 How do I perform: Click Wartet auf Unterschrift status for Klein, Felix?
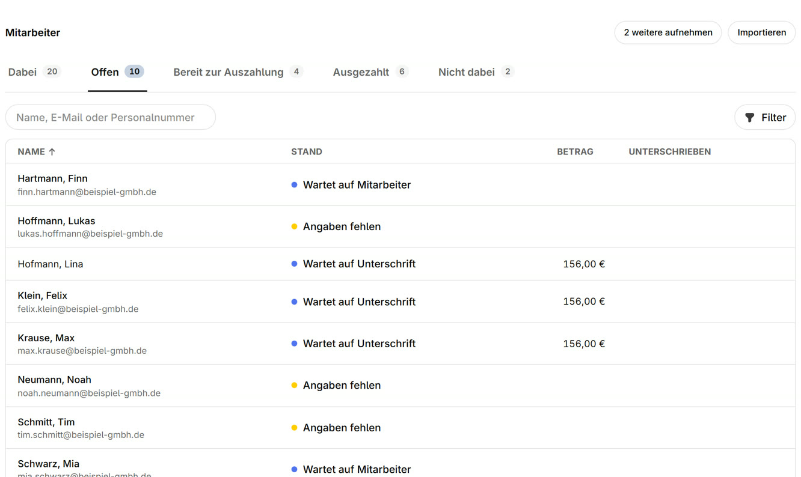click(x=354, y=302)
